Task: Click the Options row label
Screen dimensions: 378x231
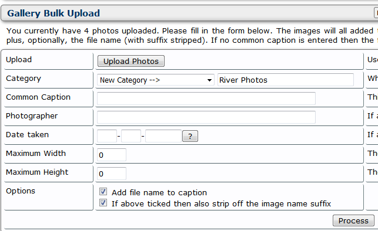Action: click(x=21, y=191)
